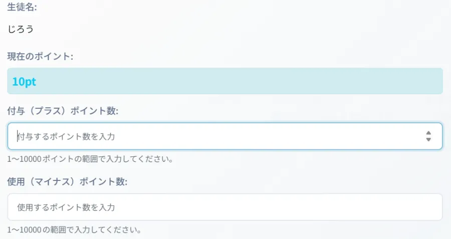Click the up arrow in the grant points spinner
Viewport: 451px width, 239px height.
(428, 133)
